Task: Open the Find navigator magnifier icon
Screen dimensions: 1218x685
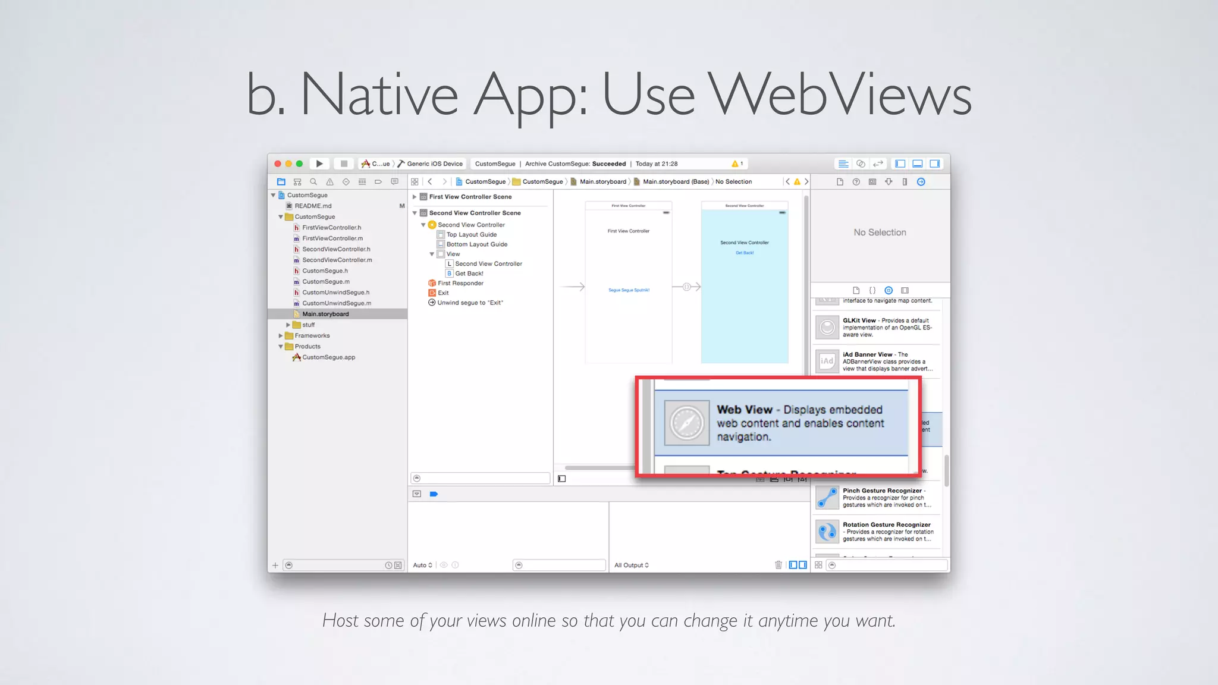Action: (x=313, y=182)
